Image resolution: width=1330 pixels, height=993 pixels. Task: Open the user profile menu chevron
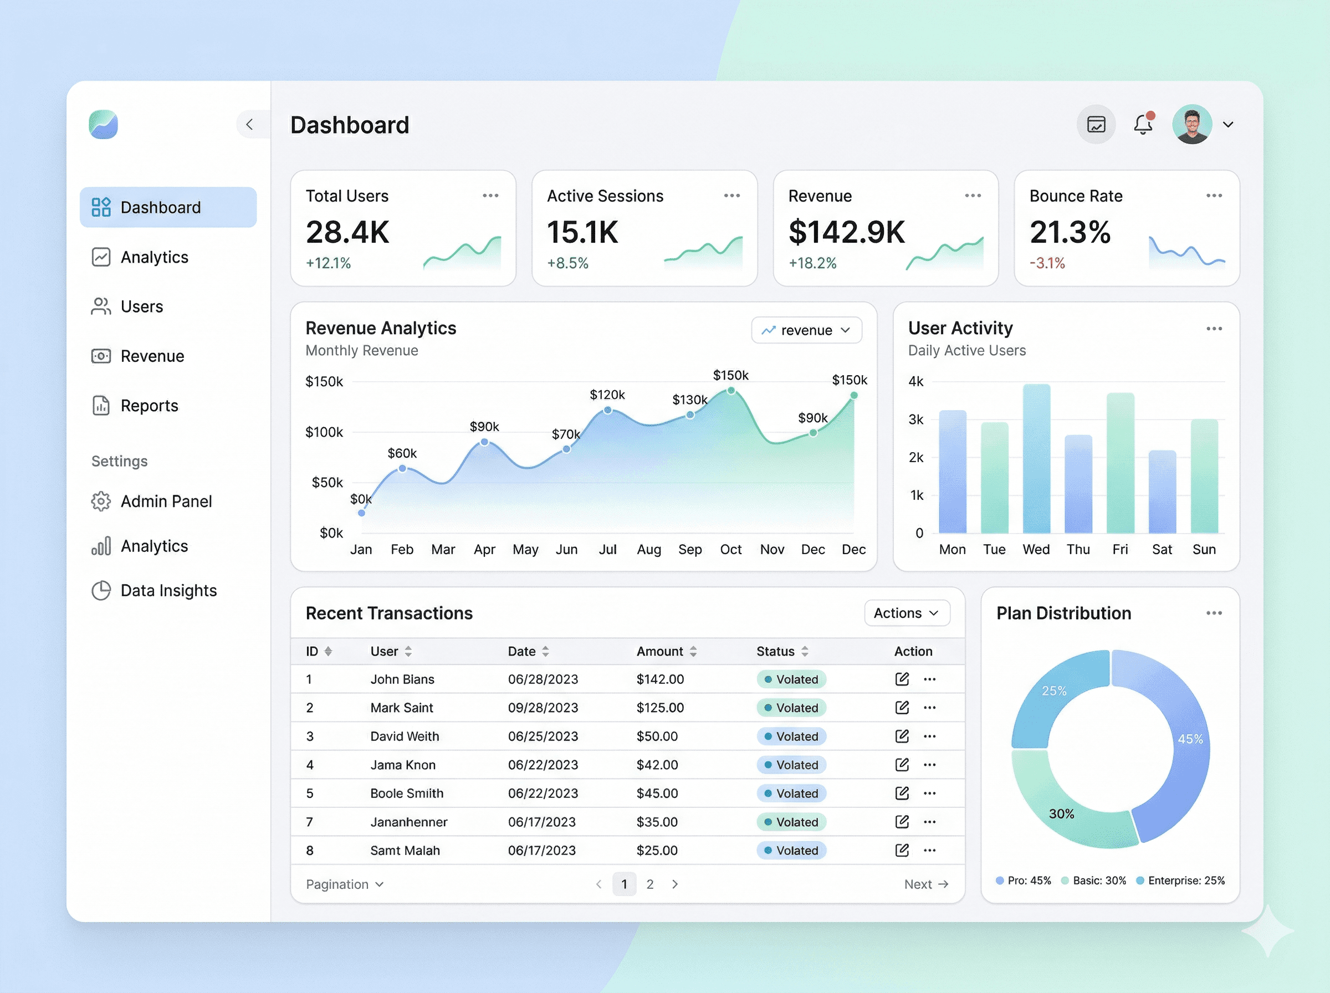point(1228,125)
